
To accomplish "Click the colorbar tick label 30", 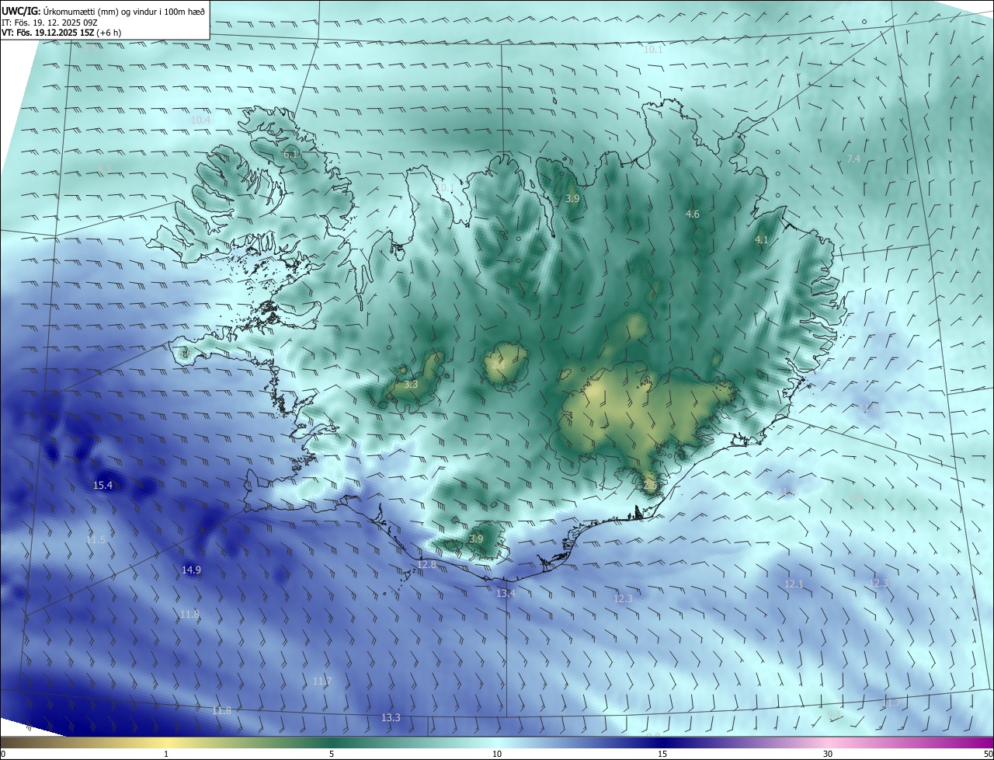I will click(x=828, y=754).
